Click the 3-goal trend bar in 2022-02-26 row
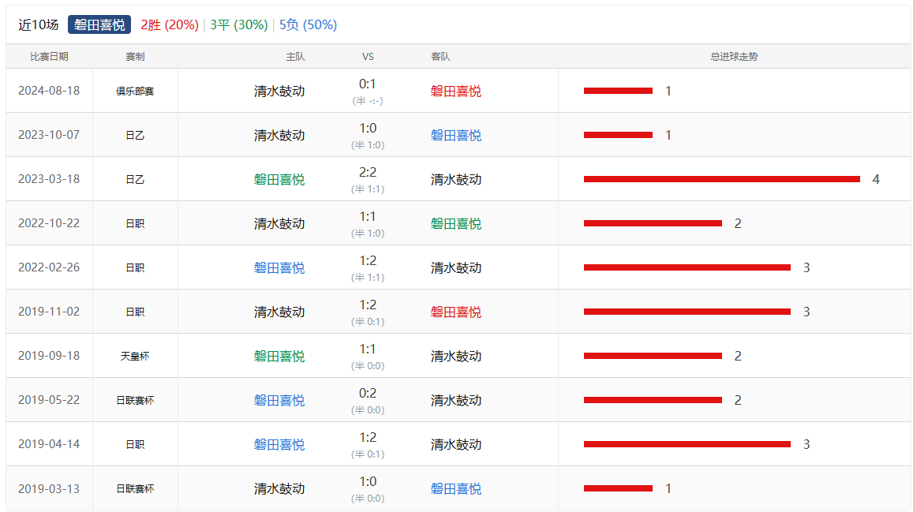The height and width of the screenshot is (512, 913). pos(687,267)
